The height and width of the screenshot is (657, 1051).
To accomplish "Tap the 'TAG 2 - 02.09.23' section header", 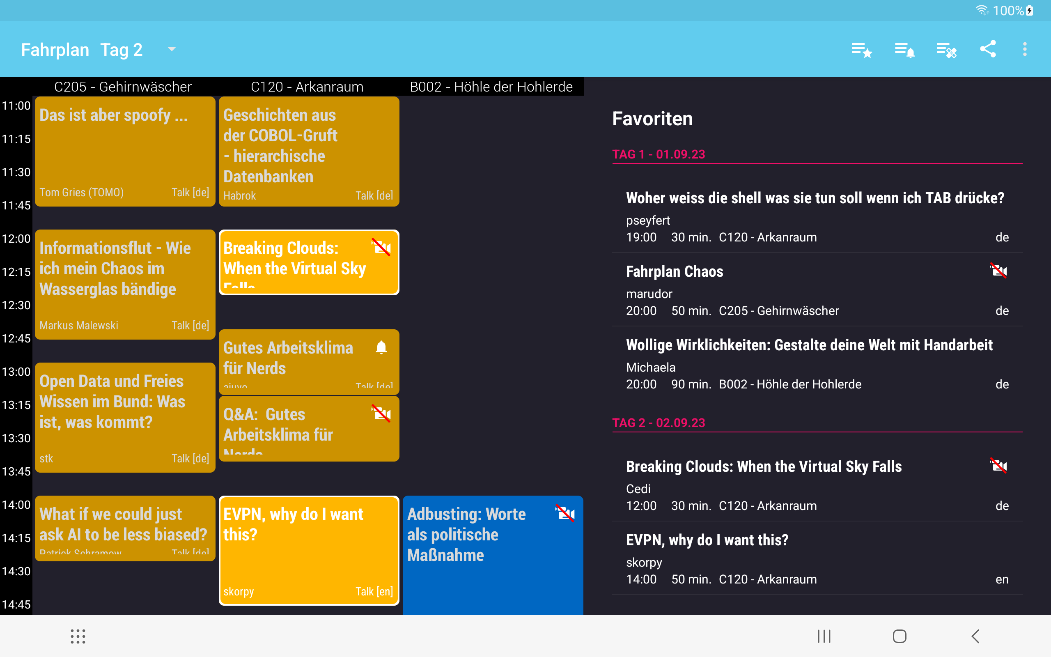I will click(659, 423).
